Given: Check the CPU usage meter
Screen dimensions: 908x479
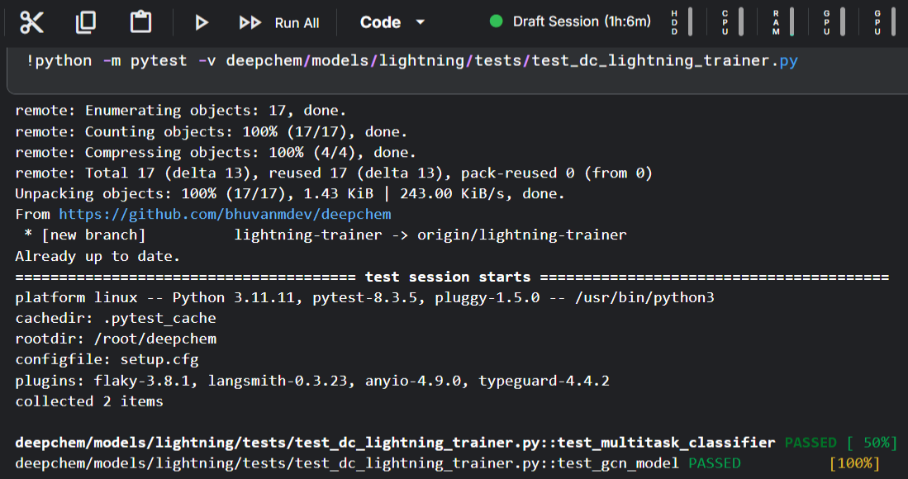Looking at the screenshot, I should point(733,22).
